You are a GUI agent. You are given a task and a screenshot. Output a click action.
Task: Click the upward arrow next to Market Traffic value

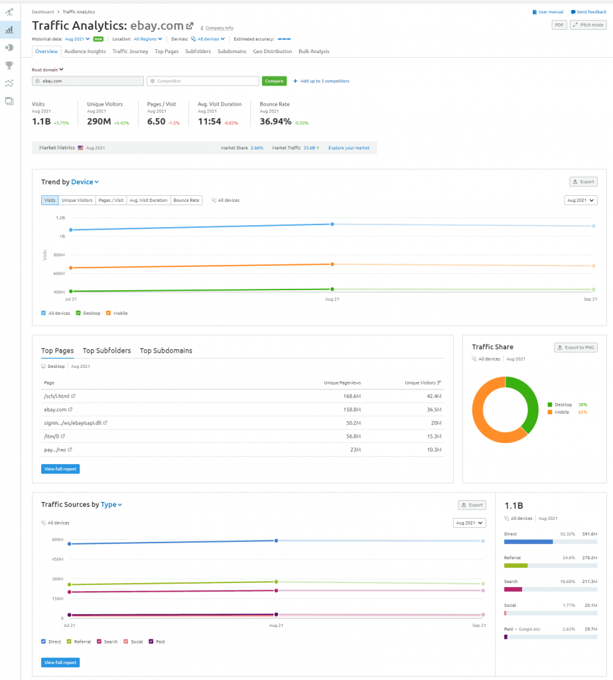[x=318, y=148]
